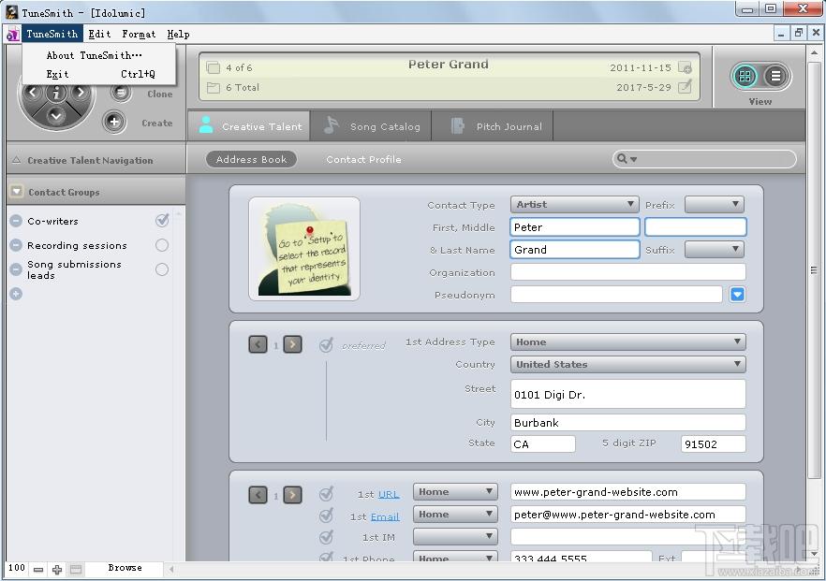Open the Format menu
826x581 pixels.
click(139, 35)
